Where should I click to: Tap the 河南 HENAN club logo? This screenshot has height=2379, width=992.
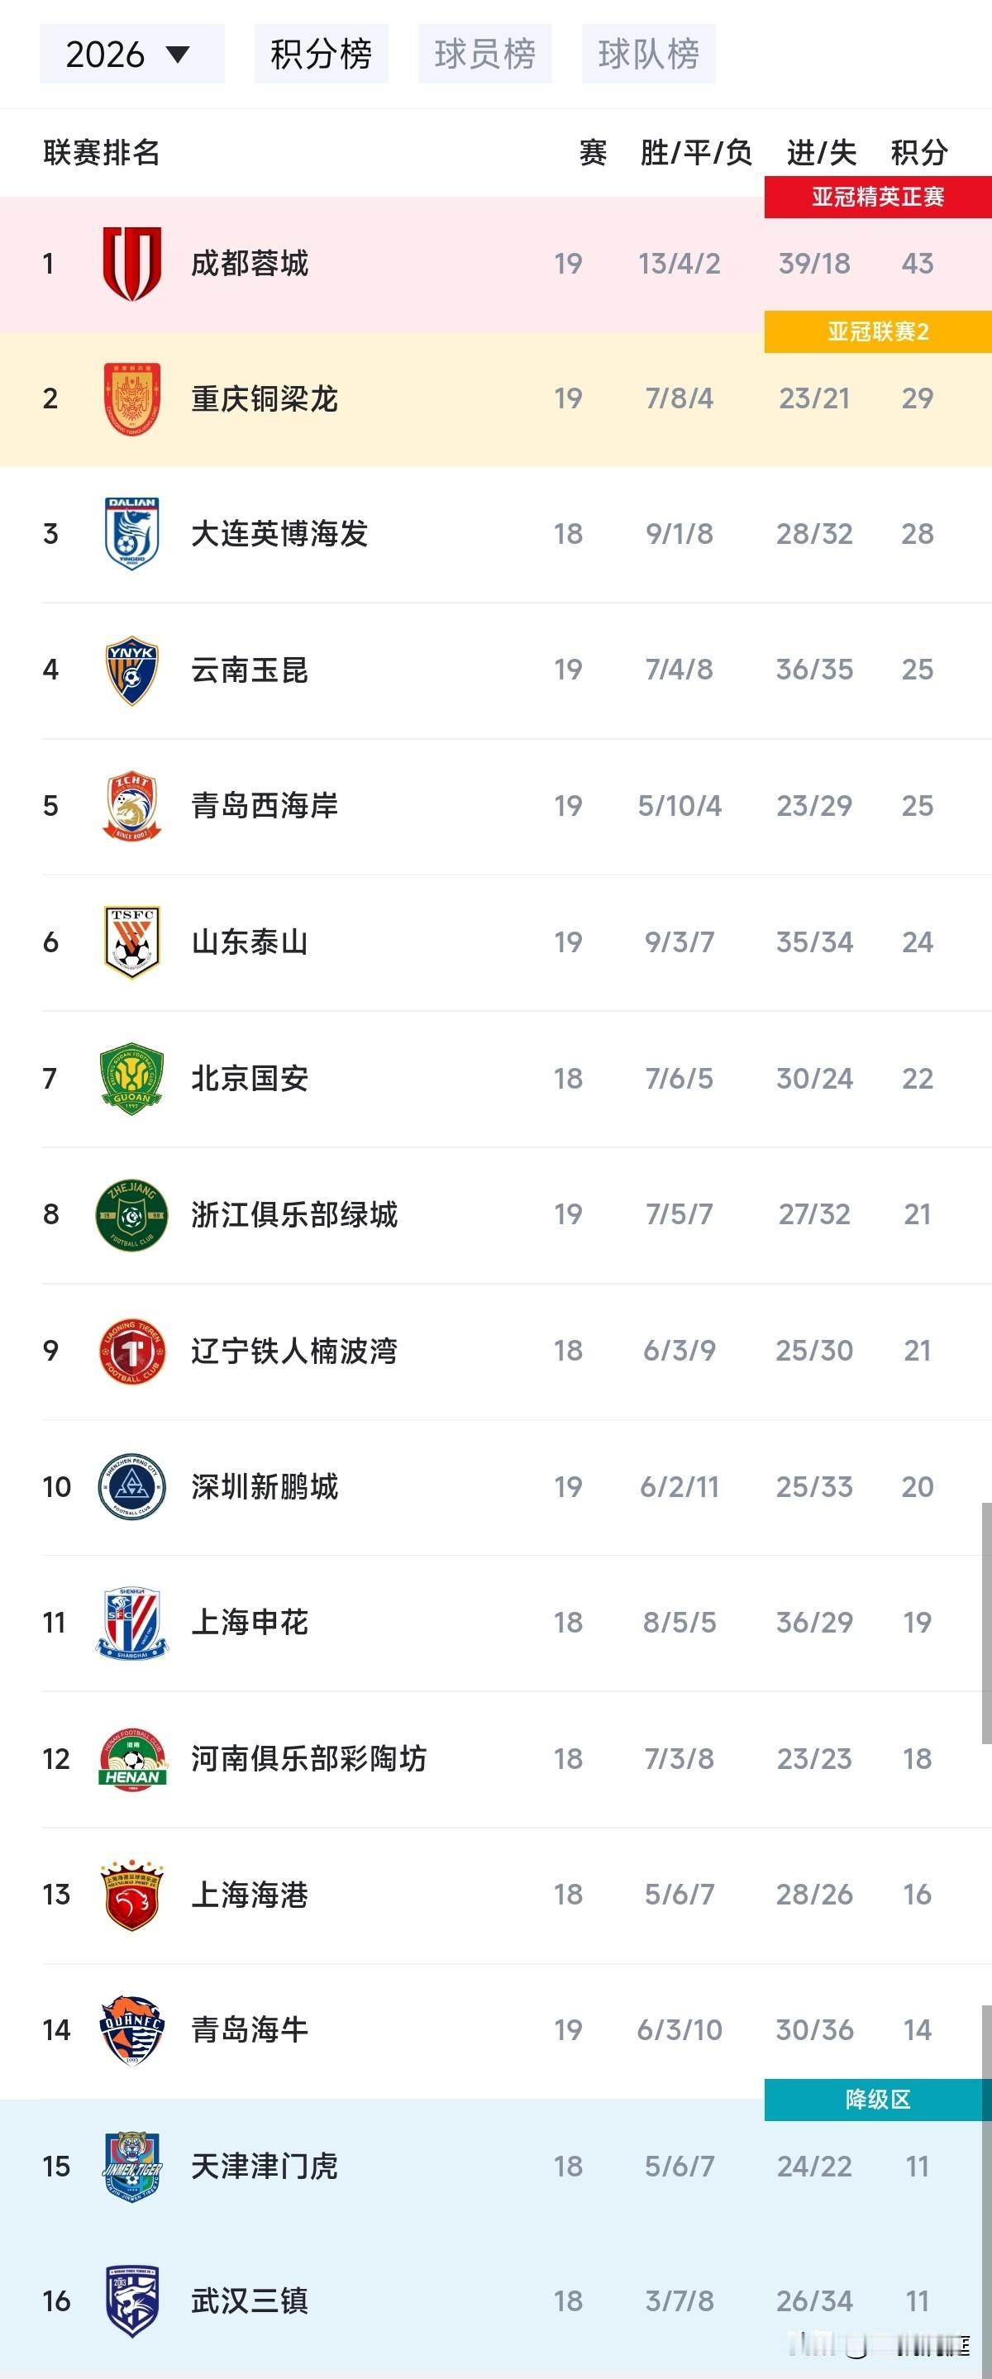132,1758
